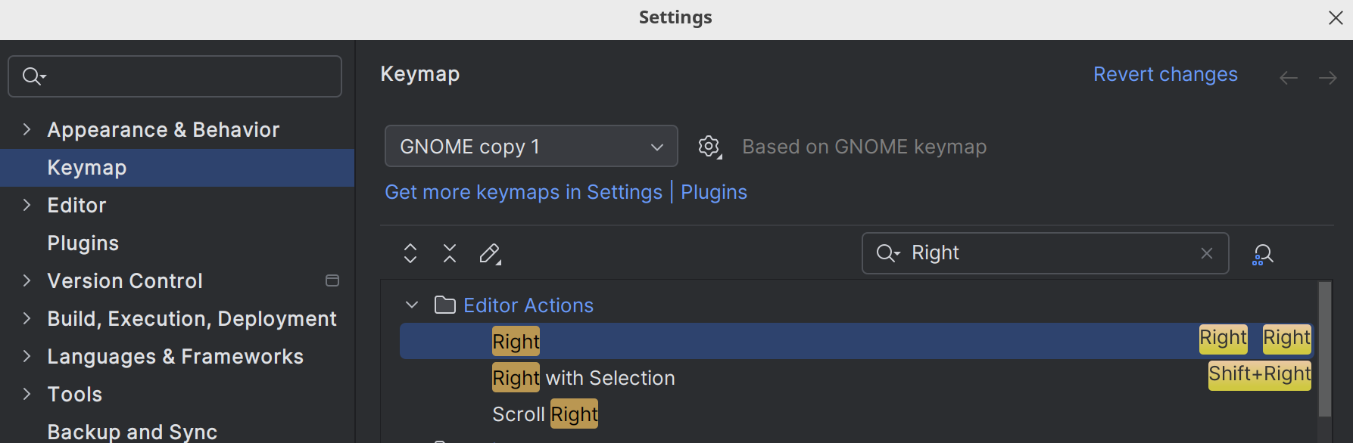1353x443 pixels.
Task: Select Plugins in the settings sidebar
Action: pyautogui.click(x=83, y=243)
